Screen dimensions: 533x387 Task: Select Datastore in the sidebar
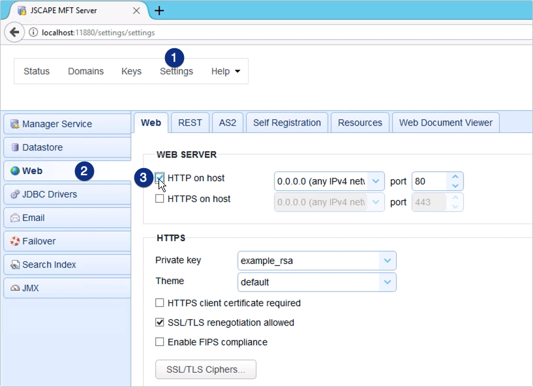point(67,147)
